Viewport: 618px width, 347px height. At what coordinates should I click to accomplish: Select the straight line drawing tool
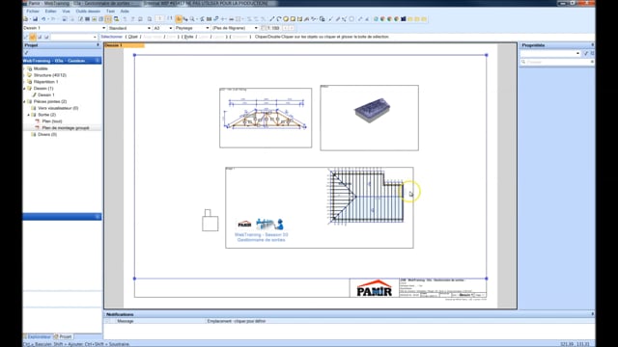pyautogui.click(x=271, y=19)
